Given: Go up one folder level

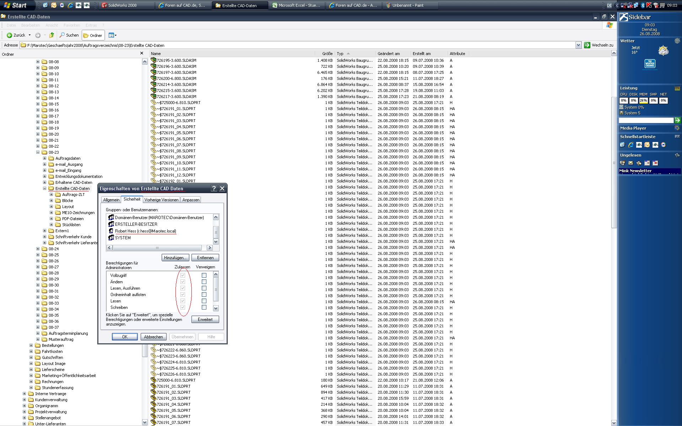Looking at the screenshot, I should click(x=52, y=35).
